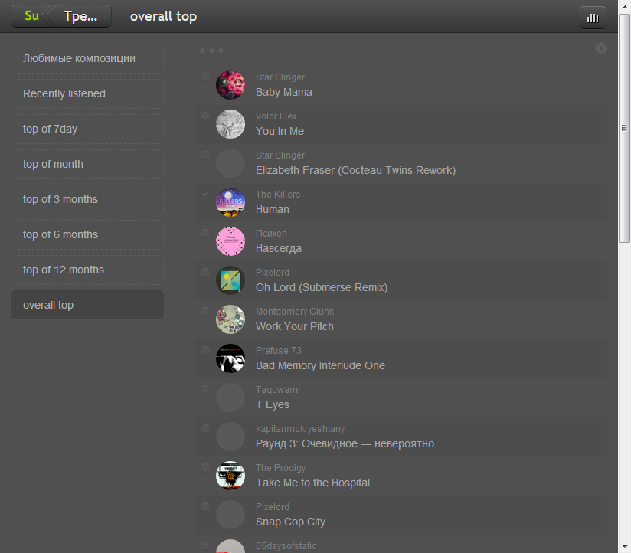631x553 pixels.
Task: Open artist Prefuse 73
Action: click(279, 351)
